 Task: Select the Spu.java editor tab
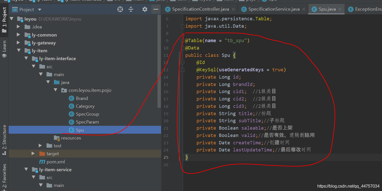click(327, 9)
